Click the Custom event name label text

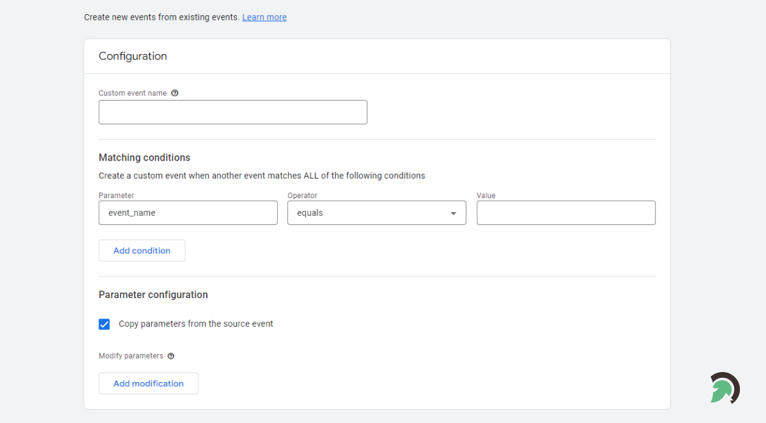pos(133,93)
